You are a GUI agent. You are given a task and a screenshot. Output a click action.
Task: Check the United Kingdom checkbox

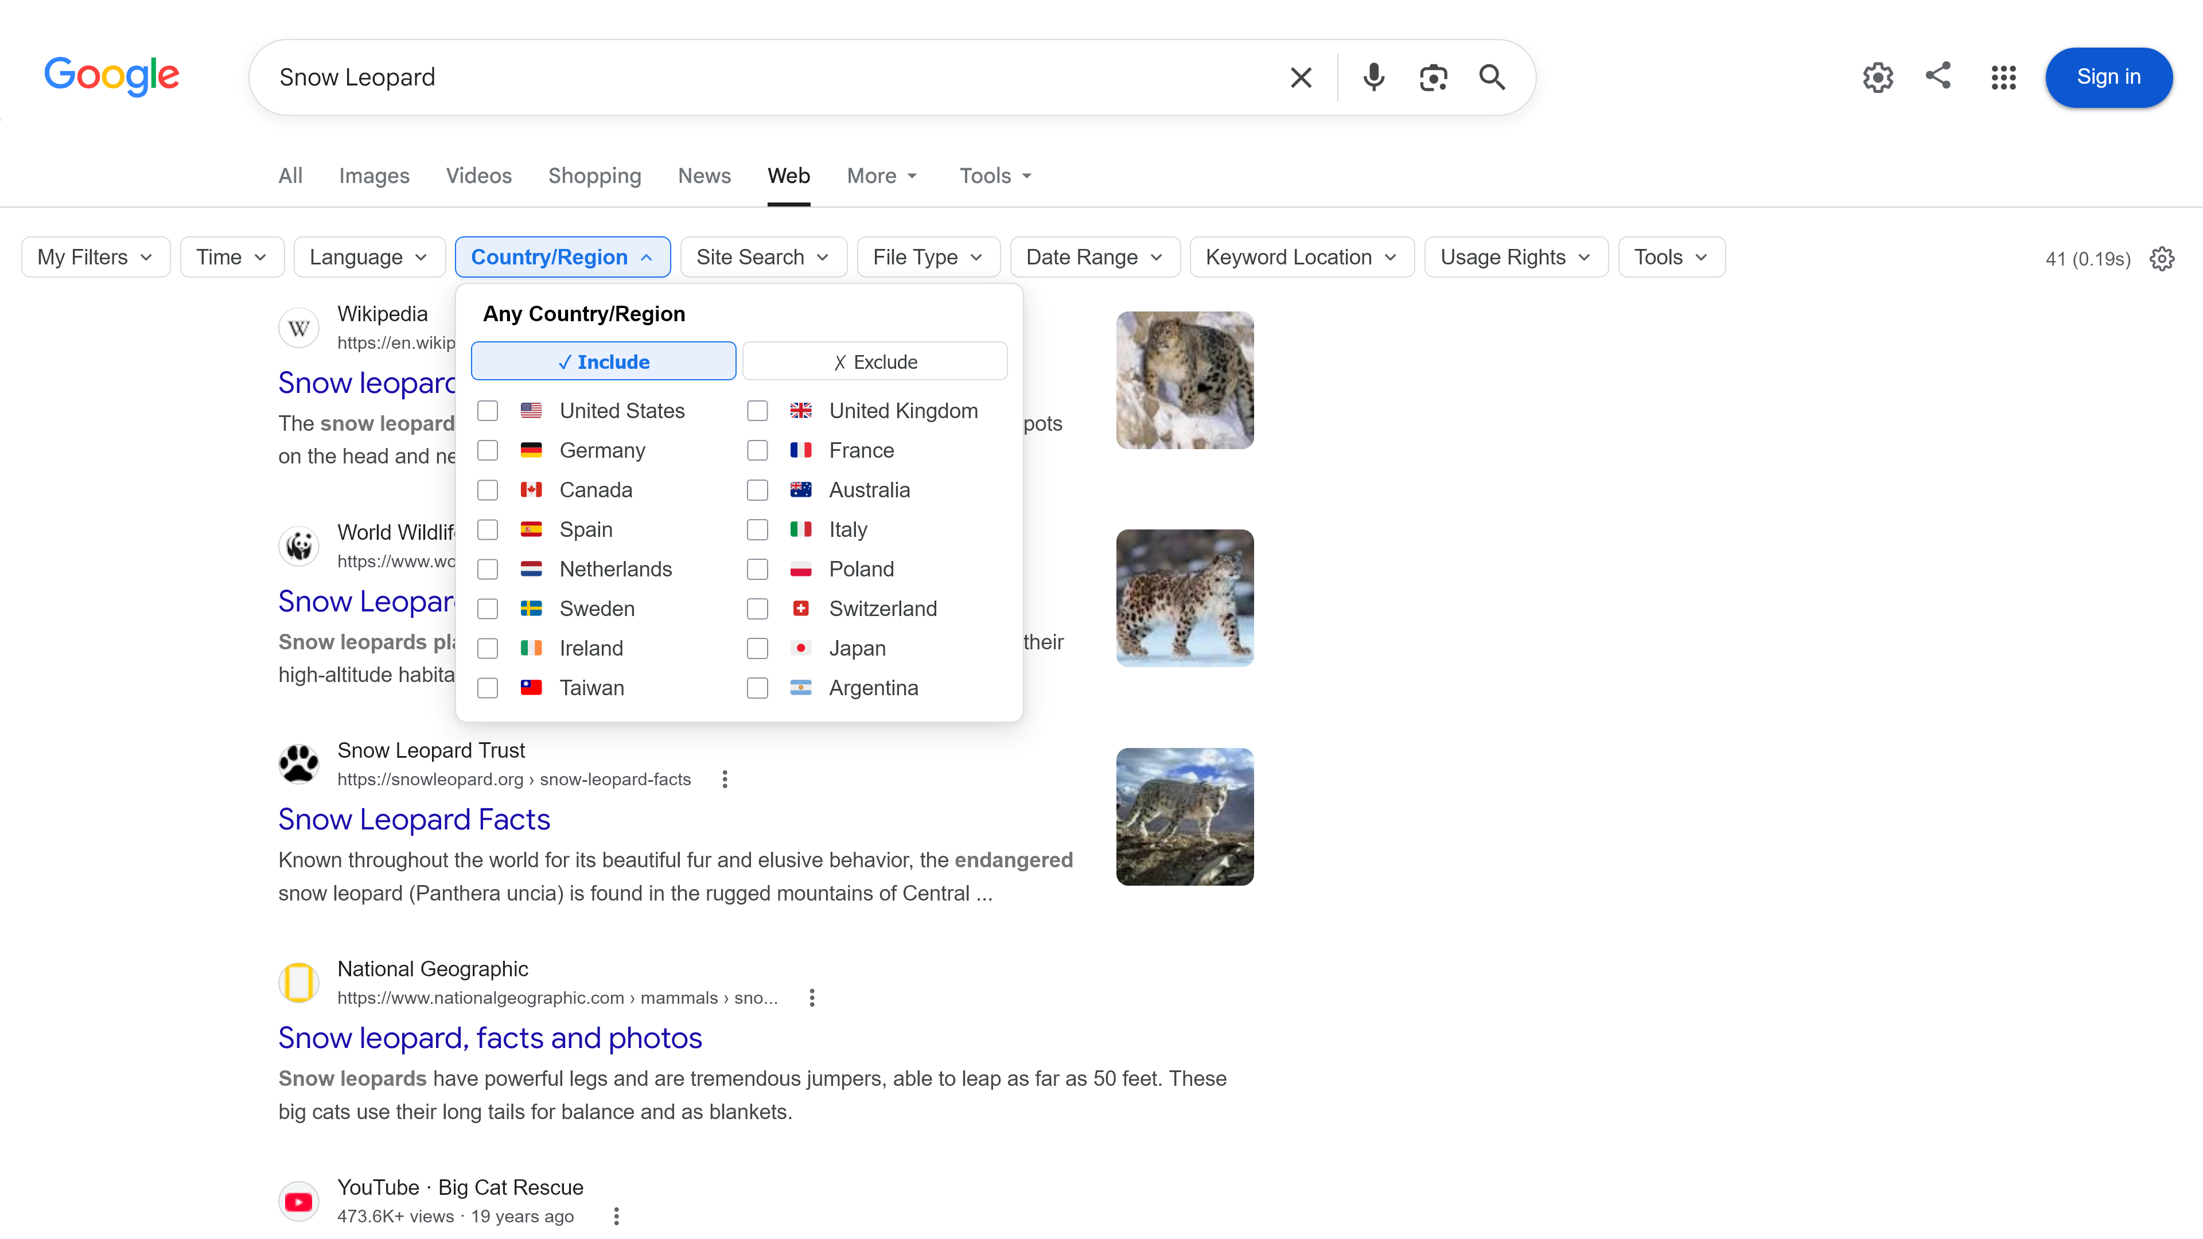pyautogui.click(x=757, y=411)
